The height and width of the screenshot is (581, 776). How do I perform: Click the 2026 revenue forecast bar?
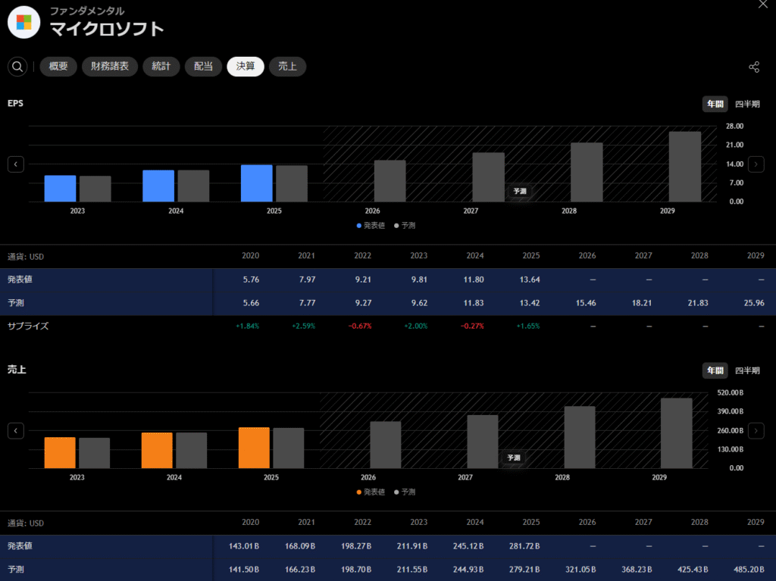coord(386,445)
